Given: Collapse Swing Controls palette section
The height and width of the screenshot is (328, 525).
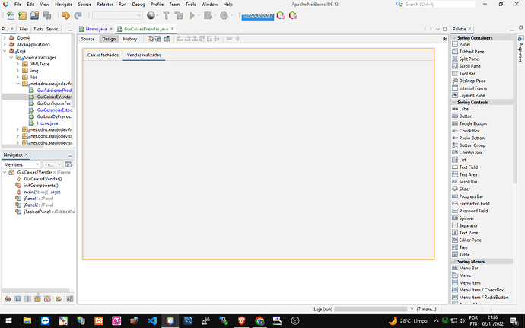Looking at the screenshot, I should pyautogui.click(x=454, y=103).
